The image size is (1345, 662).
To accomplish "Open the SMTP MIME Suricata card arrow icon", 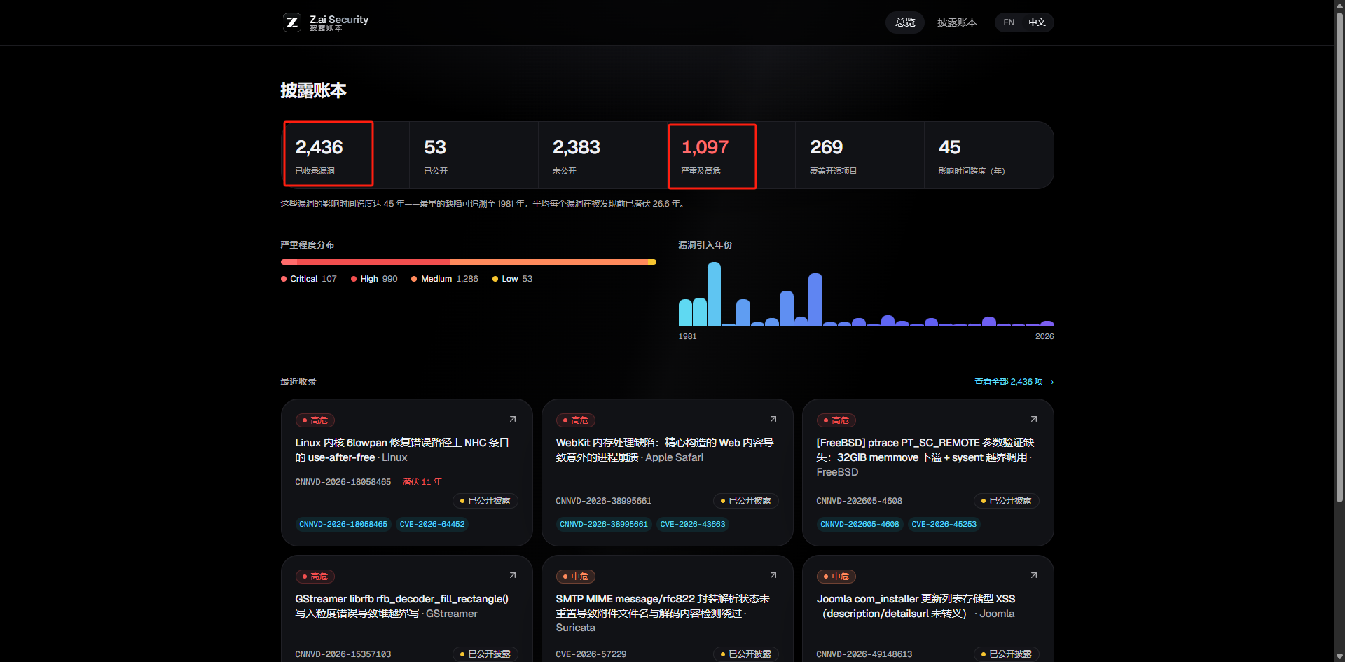I will [x=773, y=575].
